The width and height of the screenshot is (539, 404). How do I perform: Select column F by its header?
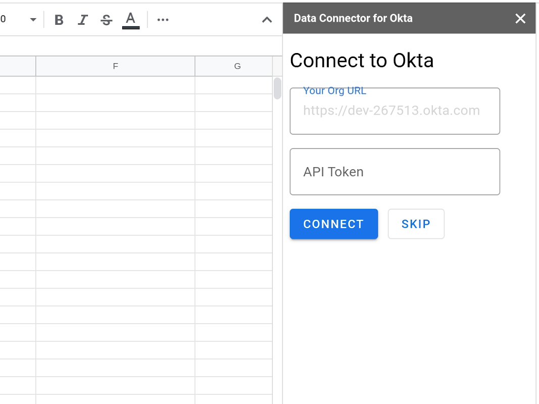(x=115, y=66)
